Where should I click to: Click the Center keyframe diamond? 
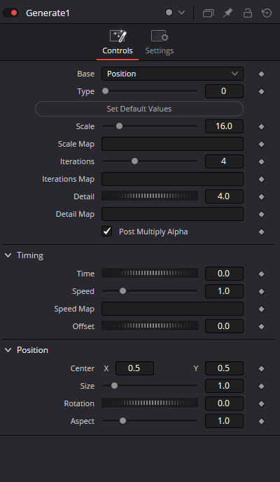click(x=261, y=368)
